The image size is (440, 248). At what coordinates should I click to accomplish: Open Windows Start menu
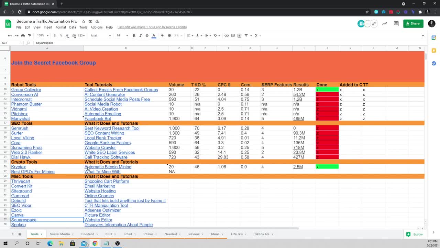pos(5,244)
